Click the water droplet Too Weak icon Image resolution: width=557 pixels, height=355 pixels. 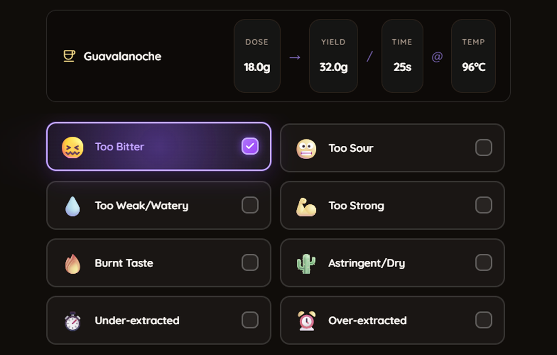click(72, 206)
